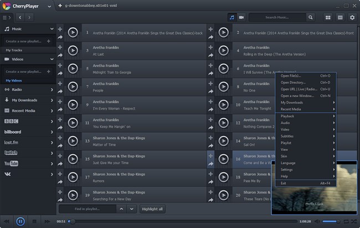Open CherryPlayer main menu dropdown arrow

pyautogui.click(x=49, y=7)
